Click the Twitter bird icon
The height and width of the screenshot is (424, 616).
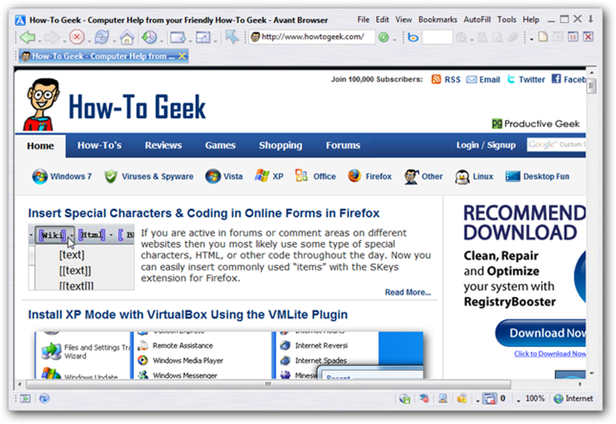click(x=511, y=79)
